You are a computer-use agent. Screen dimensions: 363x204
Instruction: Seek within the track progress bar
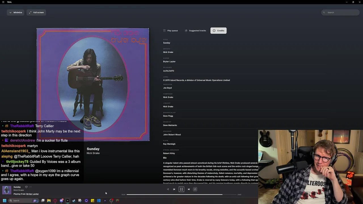pos(181,194)
